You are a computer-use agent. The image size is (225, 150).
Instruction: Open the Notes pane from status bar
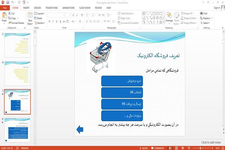(144, 148)
